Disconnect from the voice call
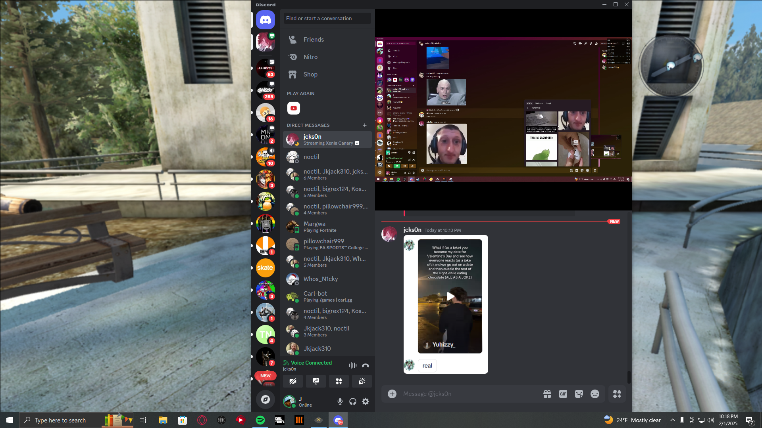The image size is (762, 428). pyautogui.click(x=365, y=365)
